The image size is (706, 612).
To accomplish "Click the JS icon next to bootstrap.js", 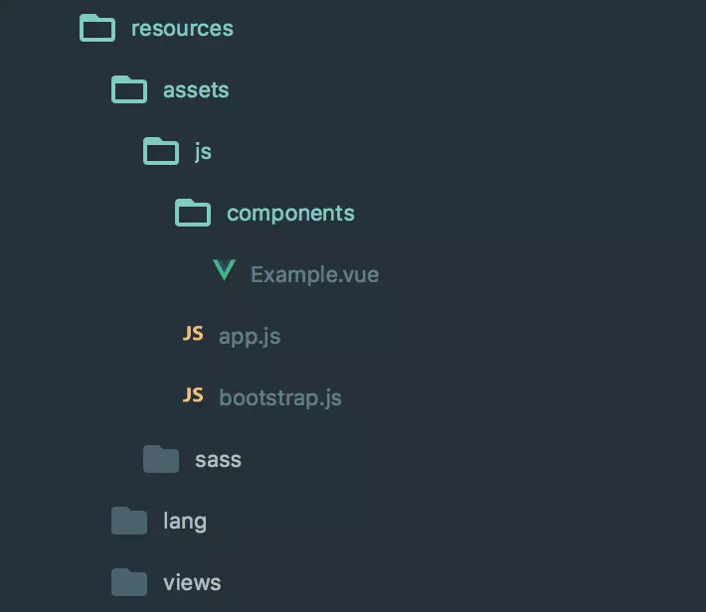I will coord(193,396).
